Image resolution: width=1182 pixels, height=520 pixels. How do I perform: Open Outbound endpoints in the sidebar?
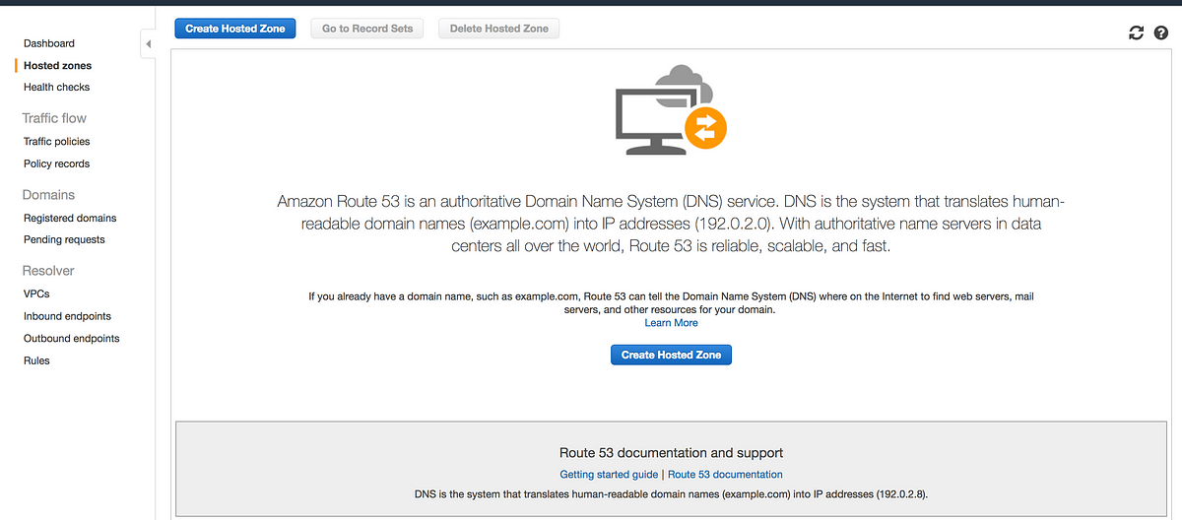(x=72, y=338)
